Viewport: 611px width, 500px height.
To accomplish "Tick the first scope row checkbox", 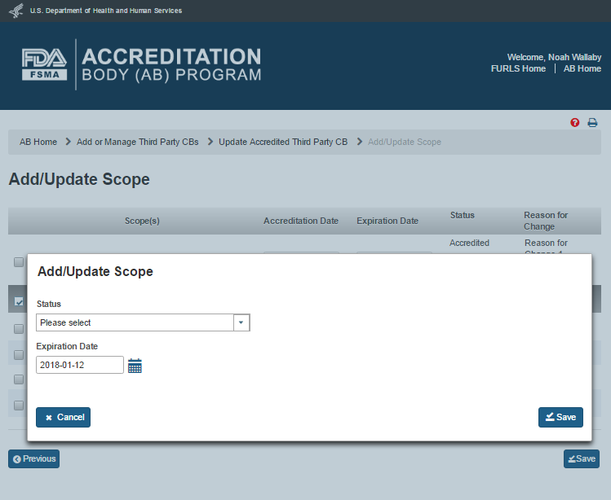I will [19, 262].
